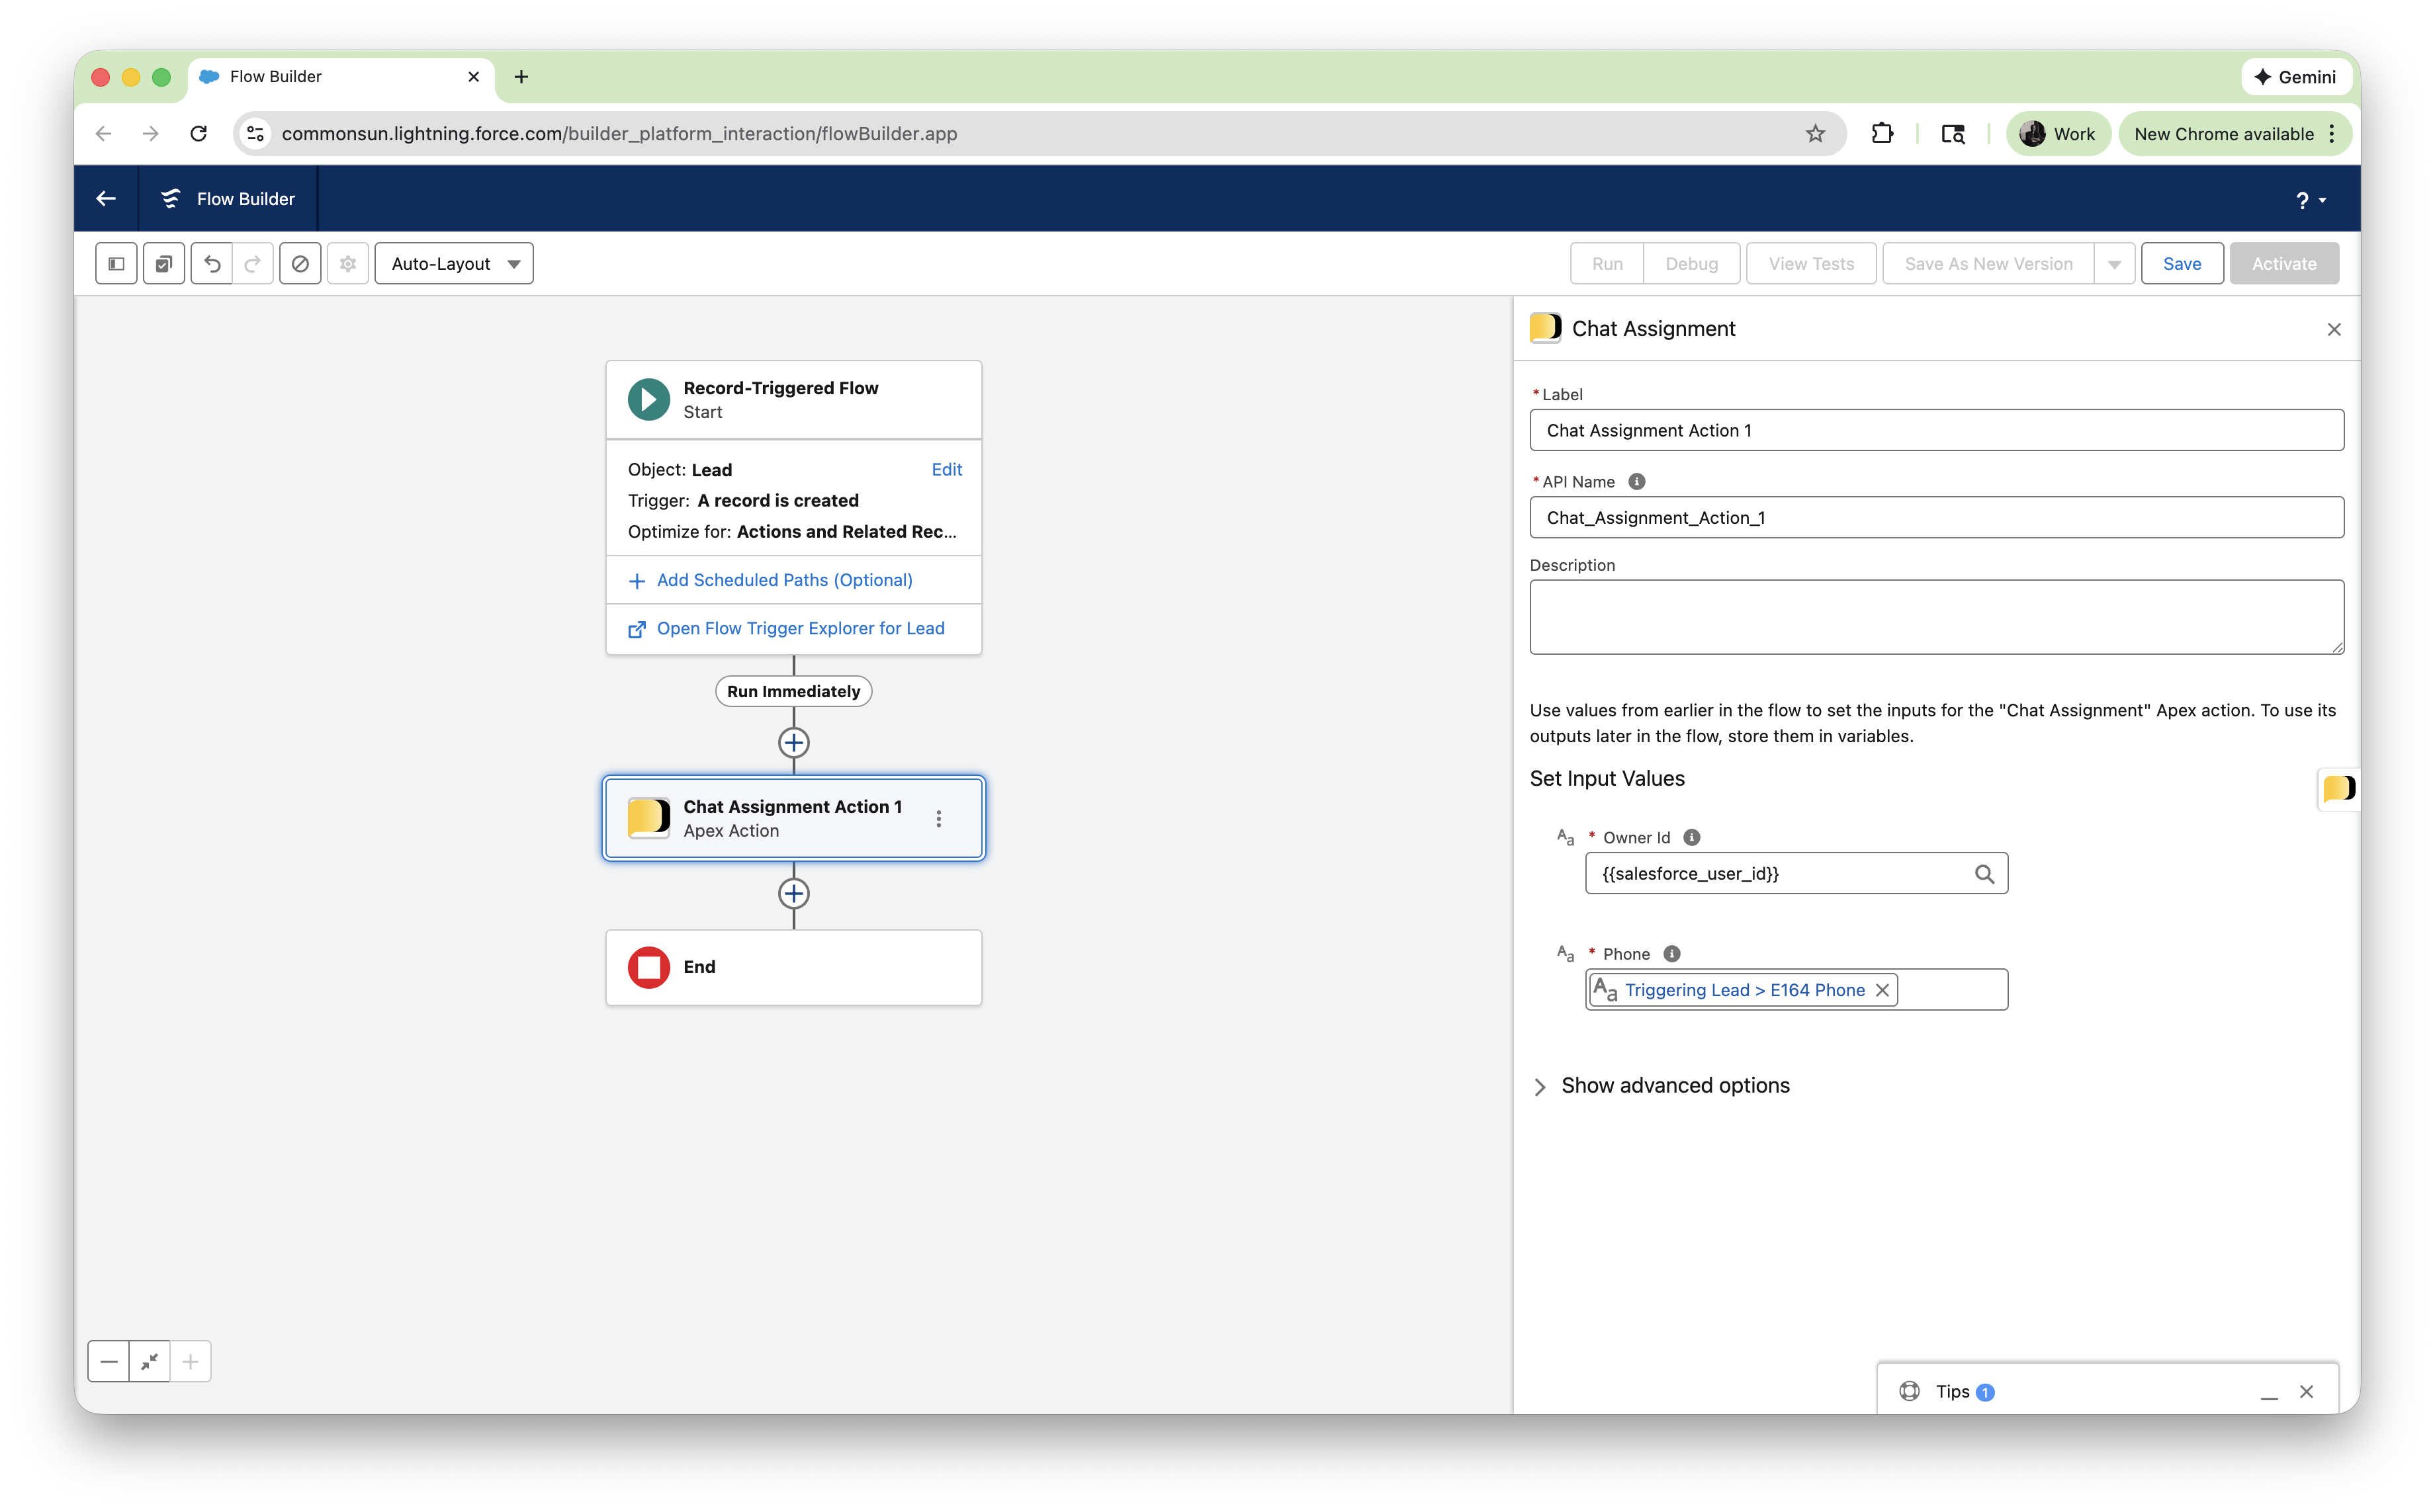This screenshot has width=2435, height=1512.
Task: Click into the Description text area
Action: (x=1935, y=617)
